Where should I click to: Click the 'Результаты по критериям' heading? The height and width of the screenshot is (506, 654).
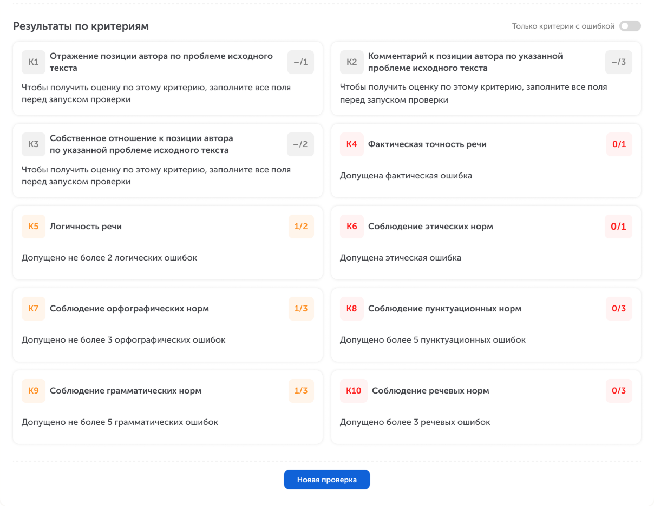[81, 26]
